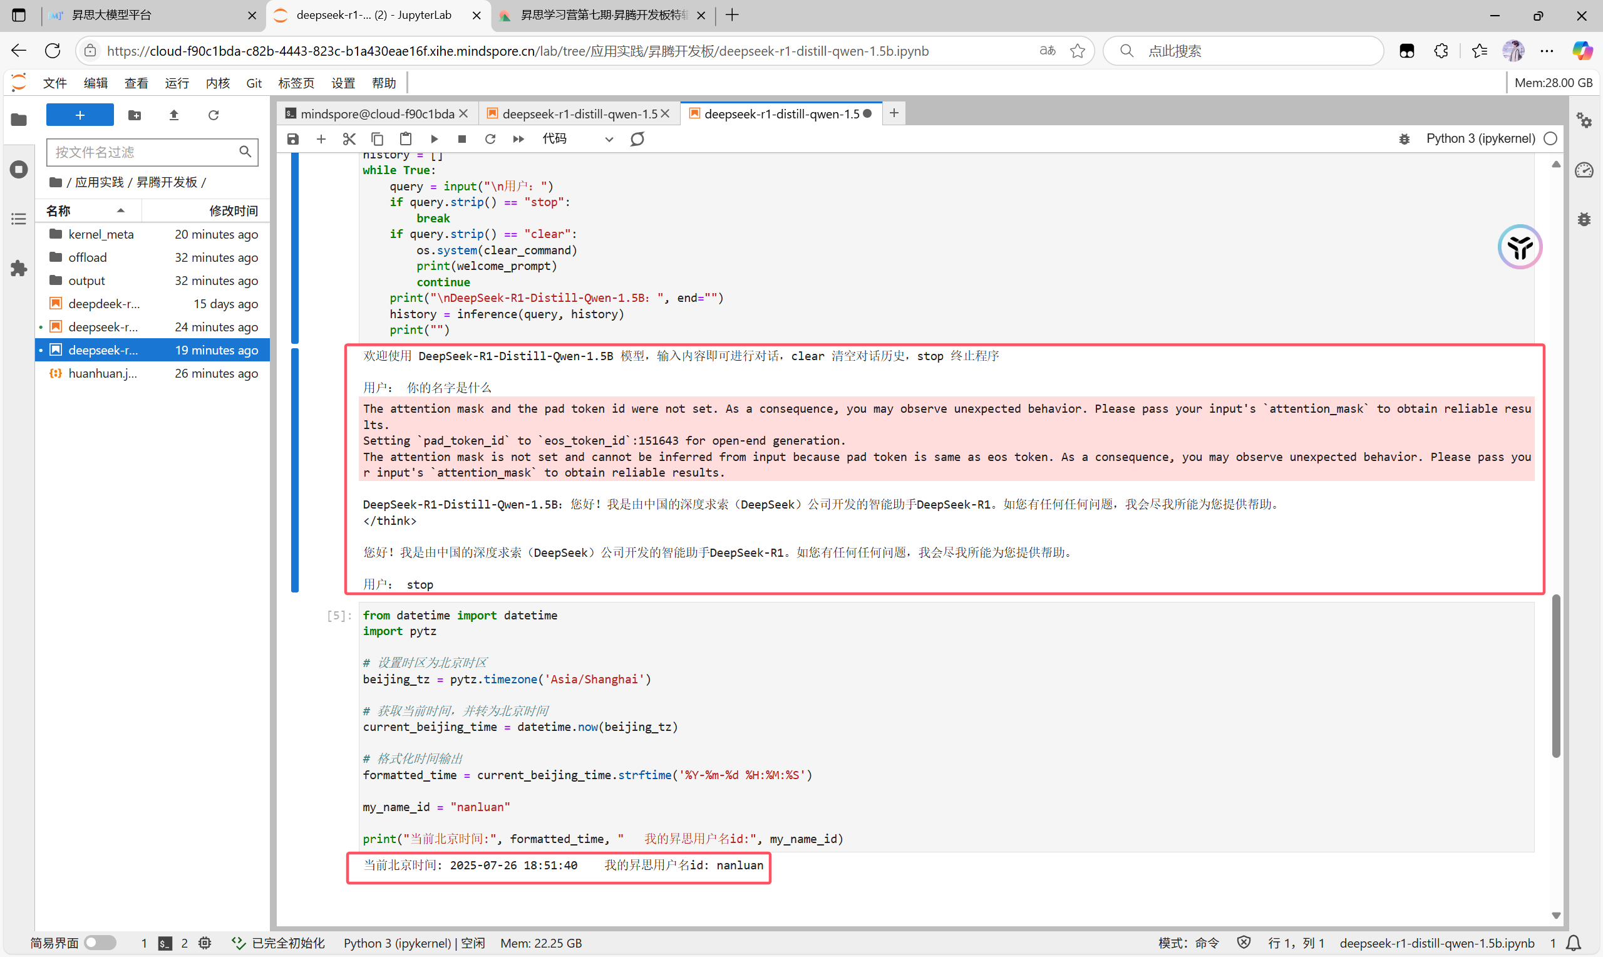Open the 内核 menu

217,83
